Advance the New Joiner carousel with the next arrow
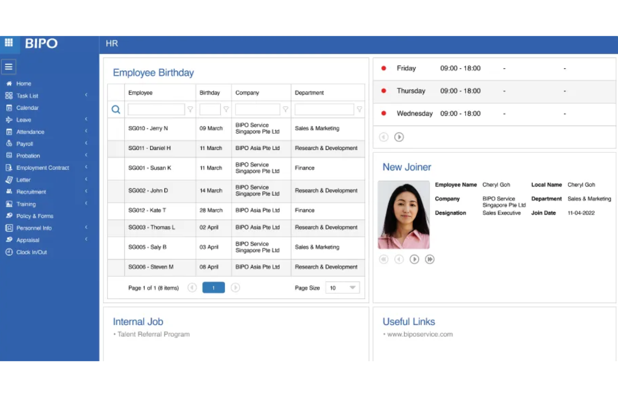The height and width of the screenshot is (412, 618). pos(414,259)
